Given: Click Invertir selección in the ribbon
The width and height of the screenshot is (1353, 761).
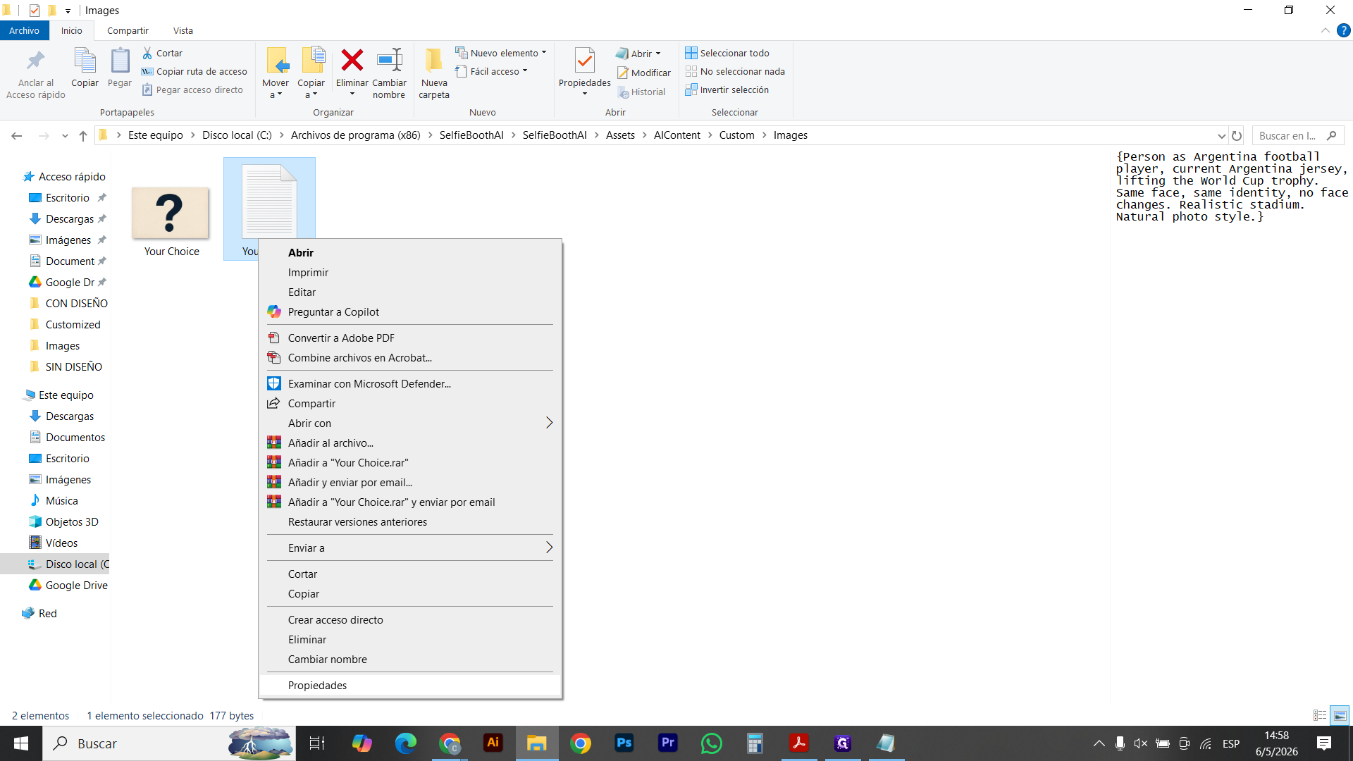Looking at the screenshot, I should (x=727, y=89).
